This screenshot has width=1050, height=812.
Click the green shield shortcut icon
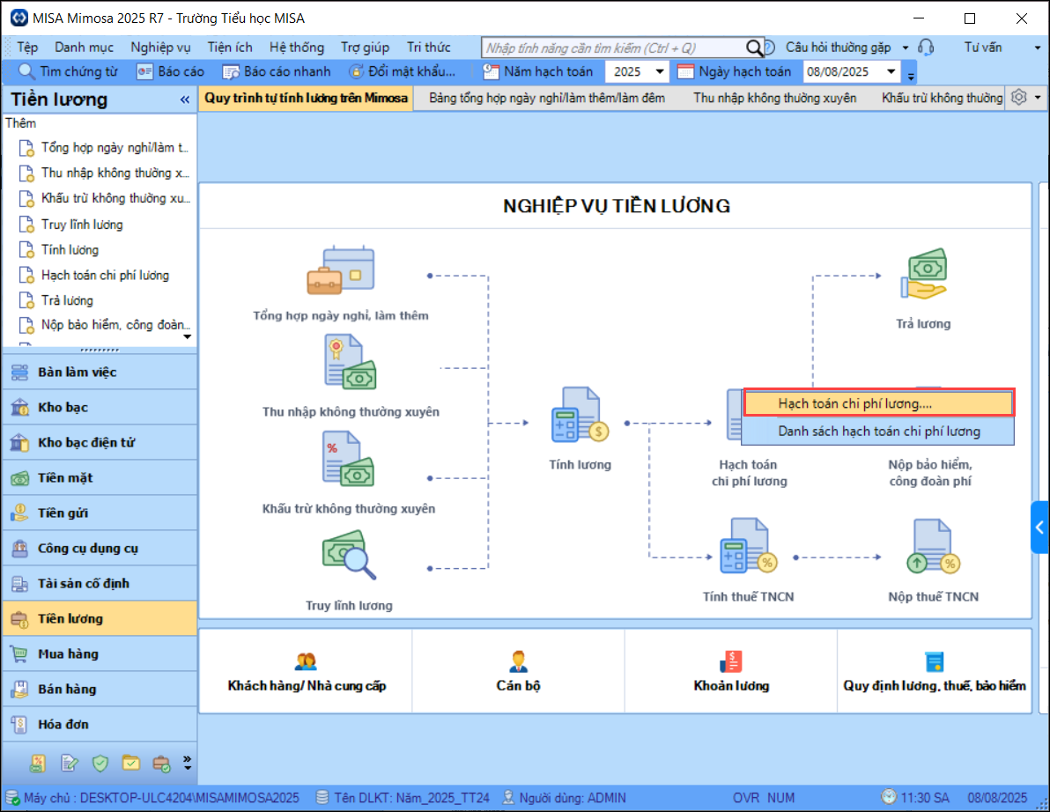click(100, 763)
